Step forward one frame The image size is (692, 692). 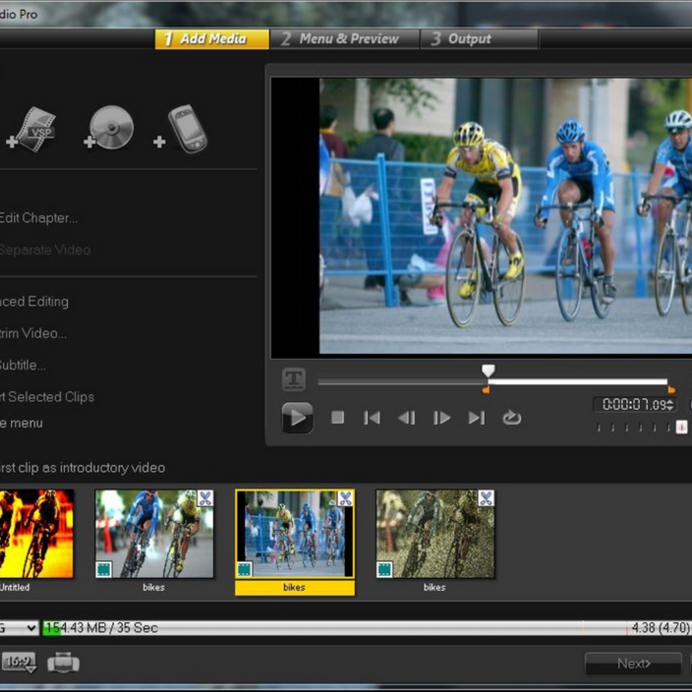[x=441, y=418]
